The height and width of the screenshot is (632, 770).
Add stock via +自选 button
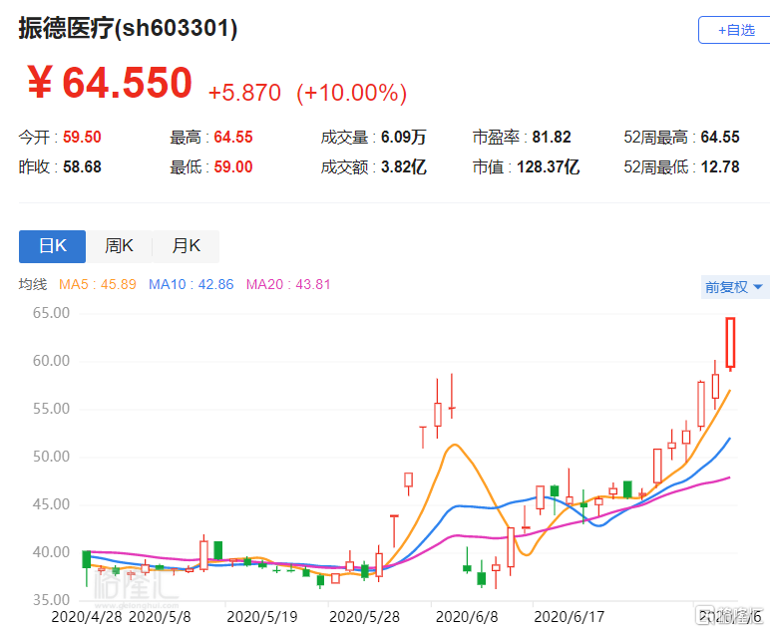(x=735, y=30)
